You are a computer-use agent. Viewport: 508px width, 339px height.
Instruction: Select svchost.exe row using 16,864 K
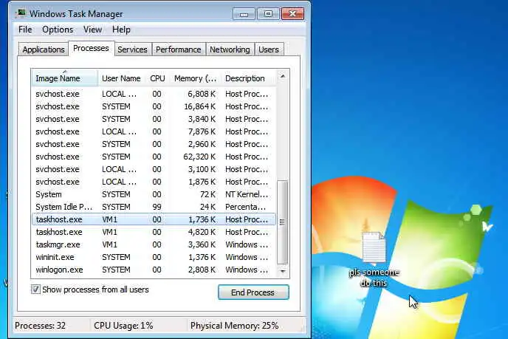[154, 106]
